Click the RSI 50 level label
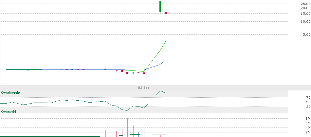 308,102
